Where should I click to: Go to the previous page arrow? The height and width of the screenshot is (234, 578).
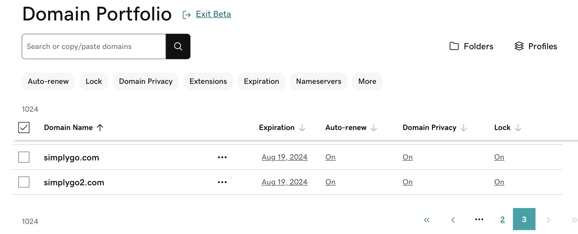(453, 220)
